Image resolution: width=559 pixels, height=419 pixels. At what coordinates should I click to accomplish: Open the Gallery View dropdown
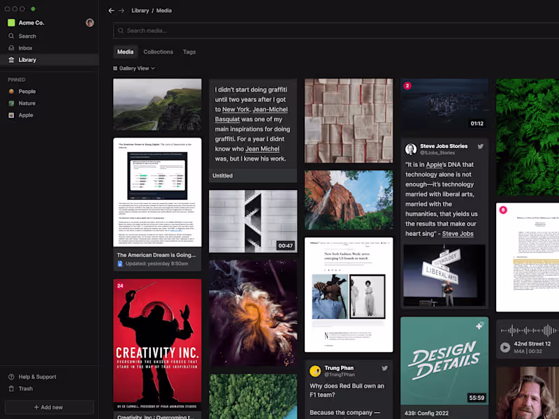pos(134,68)
